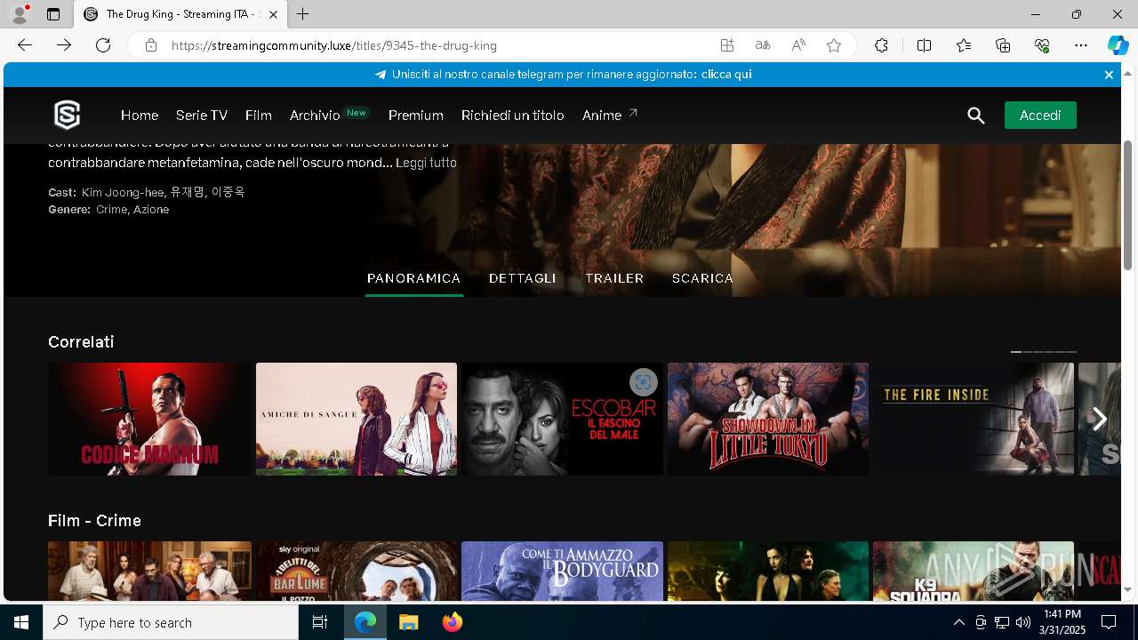Open Showdown in Little Tokyo thumbnail
The width and height of the screenshot is (1138, 640).
(x=768, y=419)
